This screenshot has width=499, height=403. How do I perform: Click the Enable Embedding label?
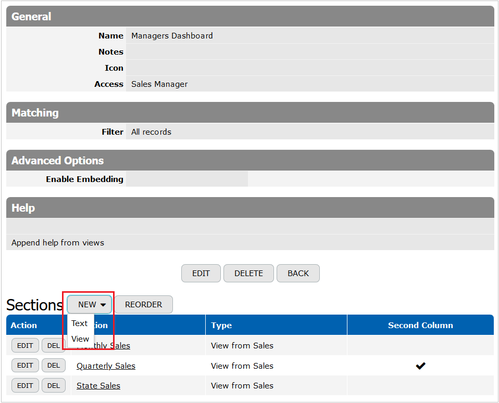(84, 179)
